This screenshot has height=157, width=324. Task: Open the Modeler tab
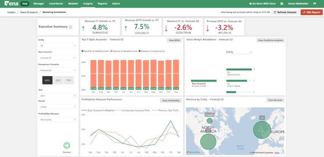point(73,4)
